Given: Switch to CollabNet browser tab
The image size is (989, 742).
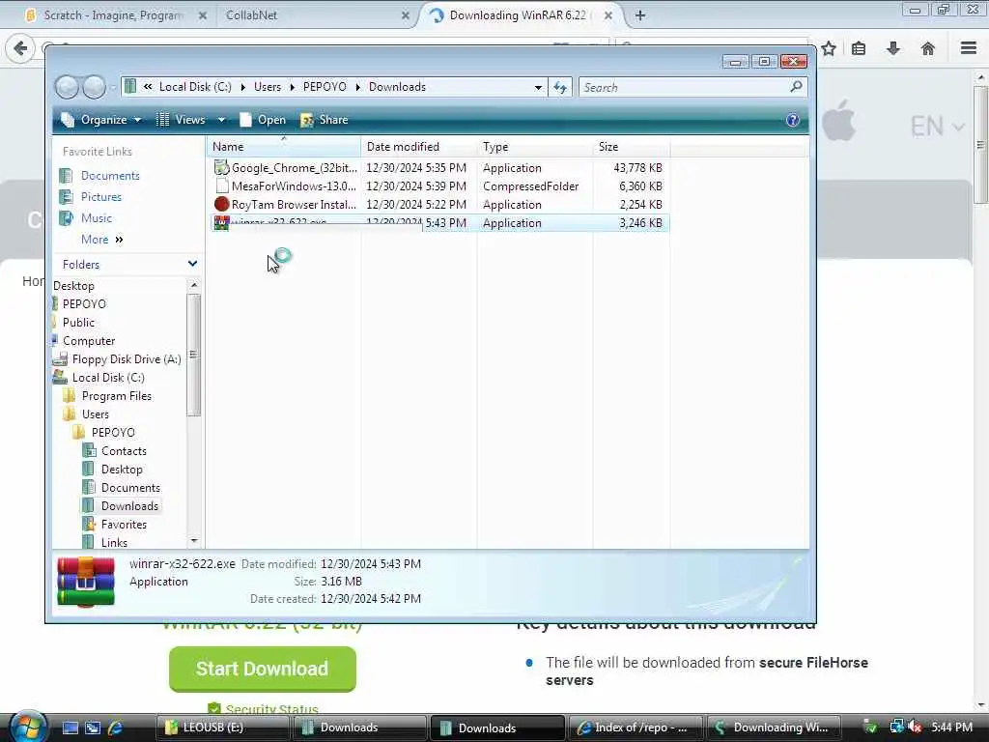Looking at the screenshot, I should pyautogui.click(x=251, y=15).
